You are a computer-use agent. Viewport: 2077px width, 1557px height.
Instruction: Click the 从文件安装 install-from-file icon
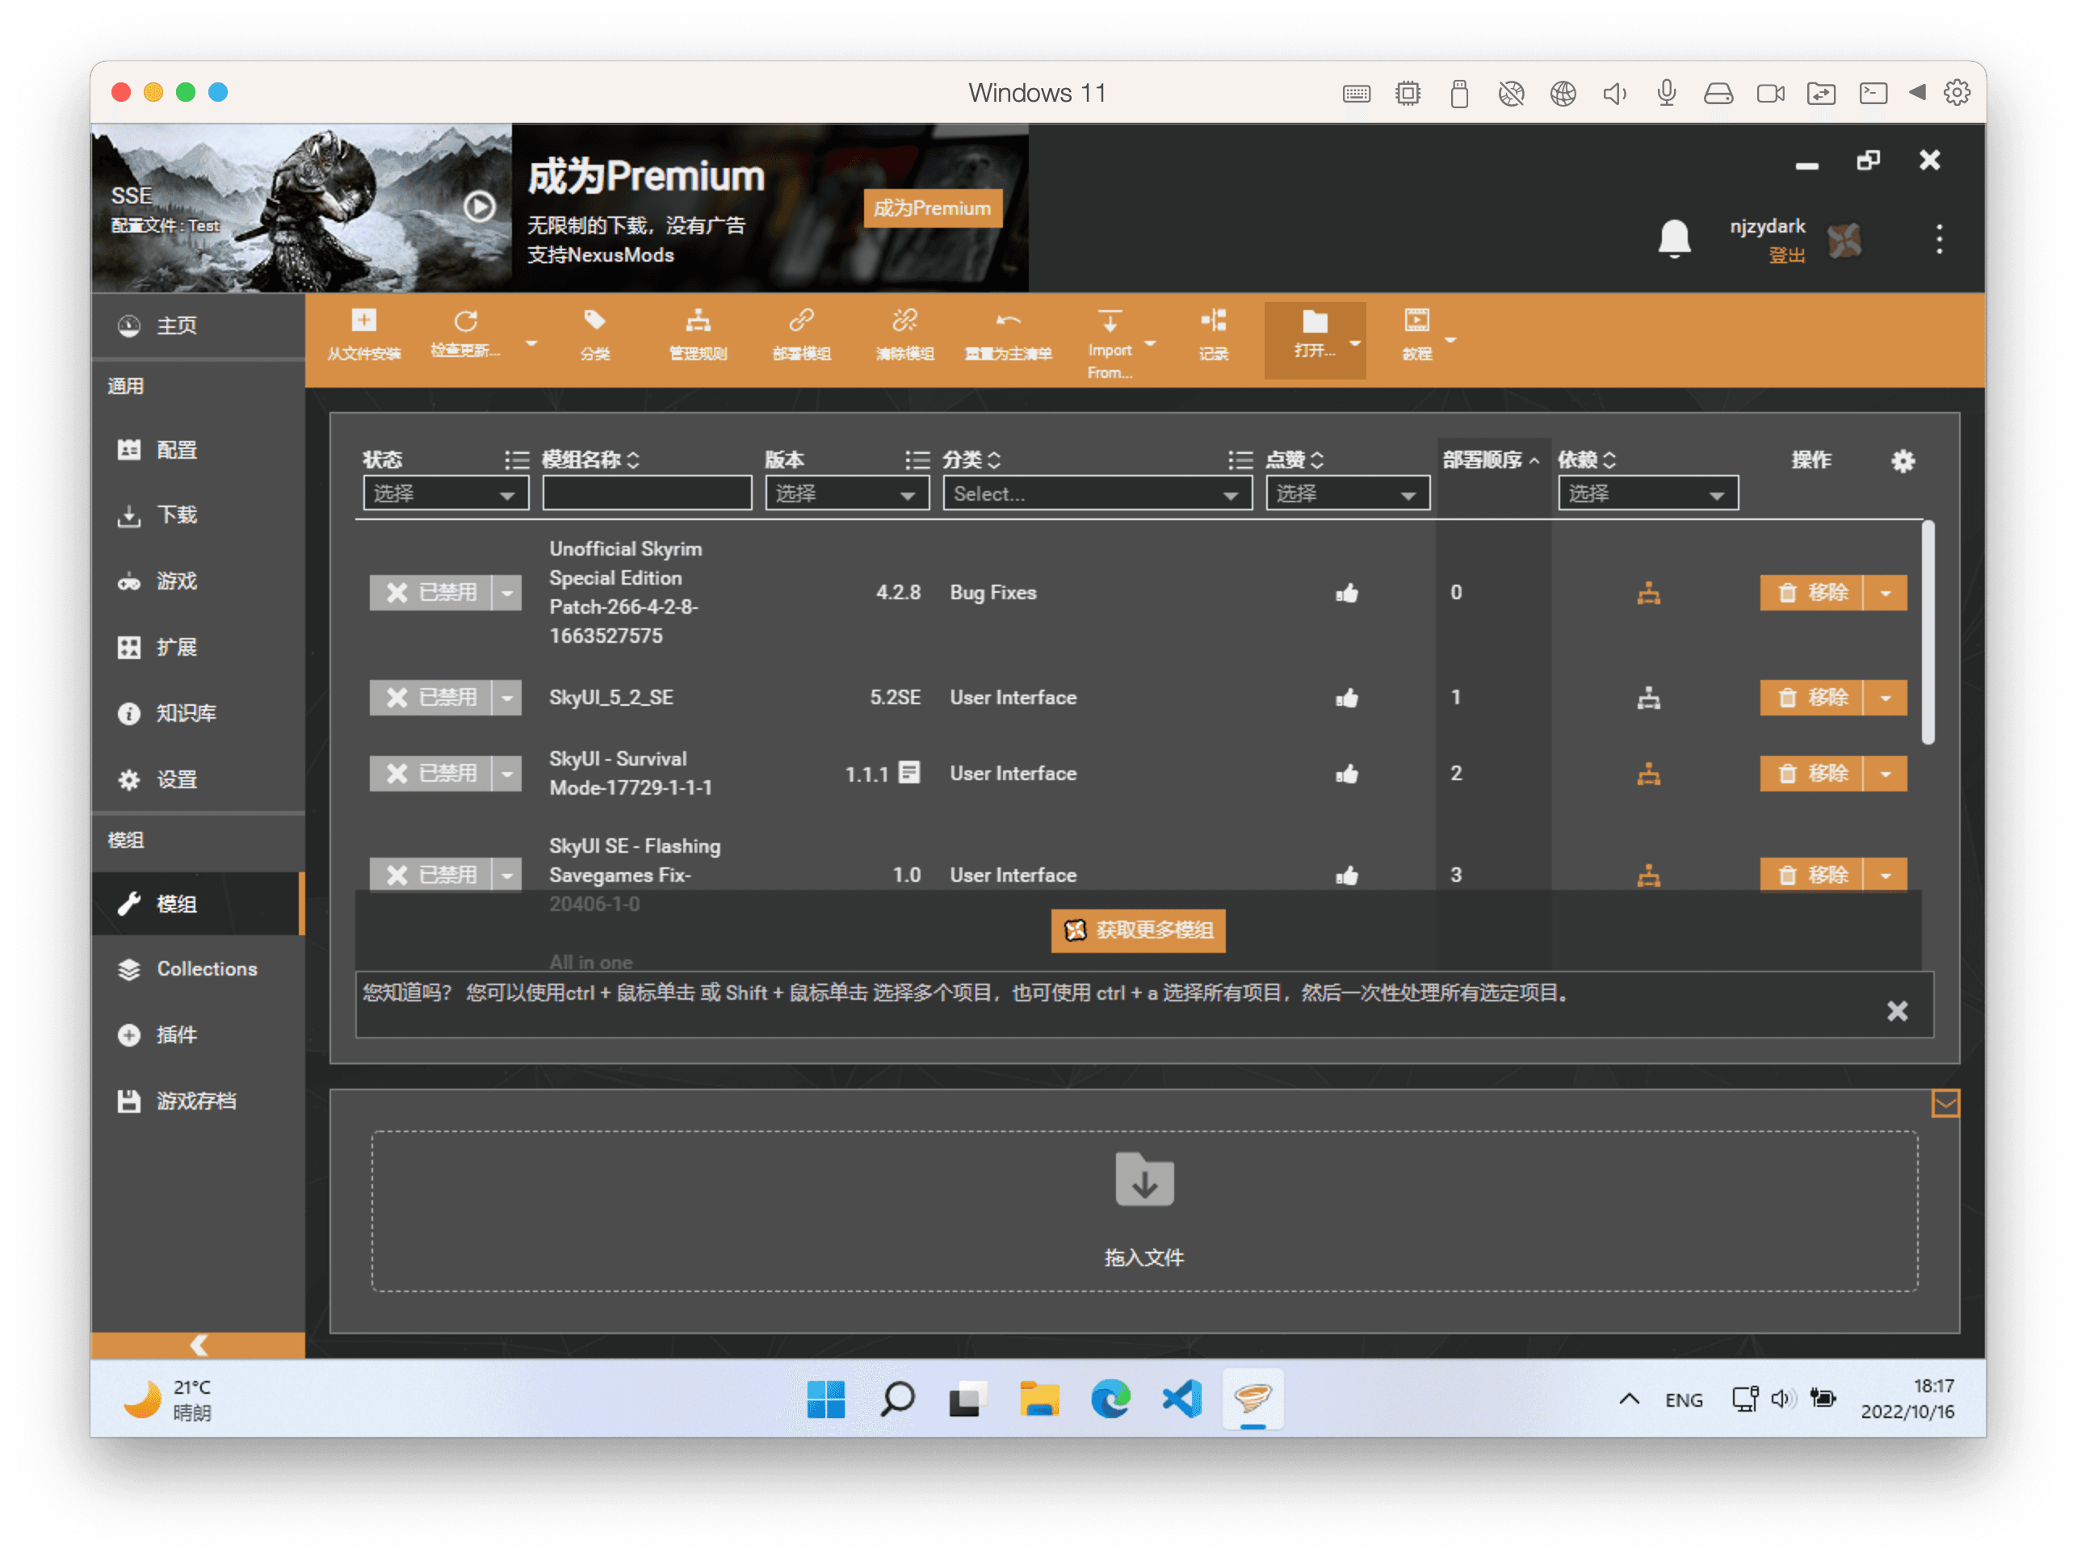click(x=363, y=321)
